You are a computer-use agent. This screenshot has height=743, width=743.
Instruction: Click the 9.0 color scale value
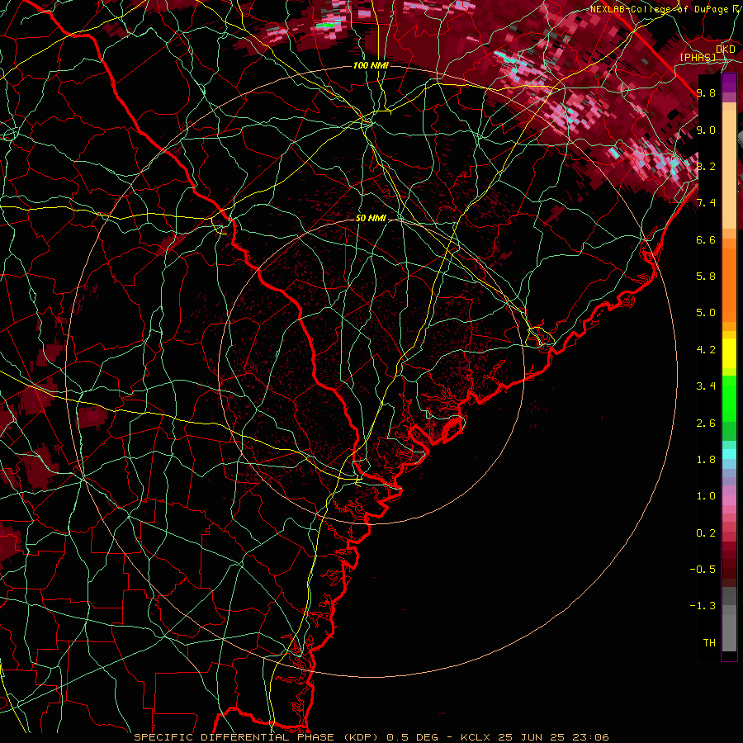coord(706,130)
